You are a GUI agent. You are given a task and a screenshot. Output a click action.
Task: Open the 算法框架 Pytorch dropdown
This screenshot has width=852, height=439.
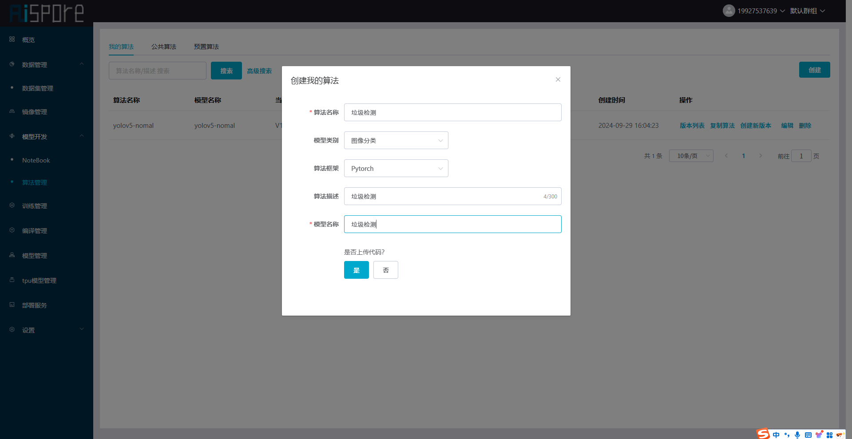point(396,168)
